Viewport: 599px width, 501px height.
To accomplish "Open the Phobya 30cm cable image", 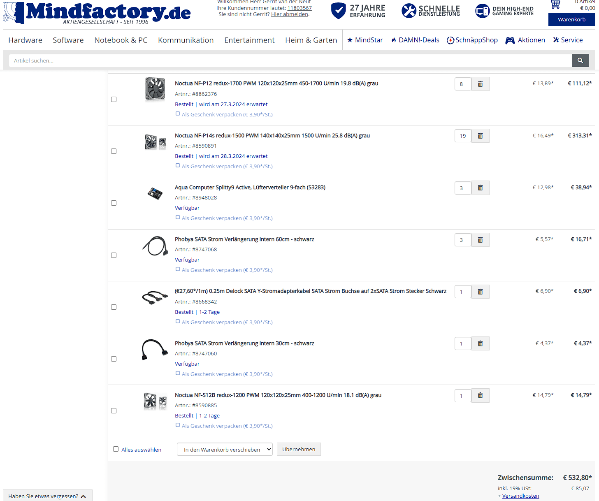I will pos(155,350).
